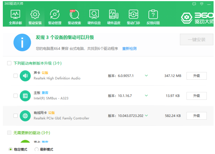Expand version dropdown for 6.0.9057.1
215x154 pixels.
click(146, 75)
